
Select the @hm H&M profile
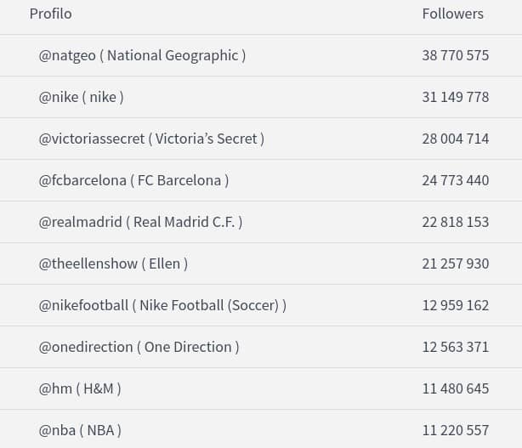(x=80, y=388)
